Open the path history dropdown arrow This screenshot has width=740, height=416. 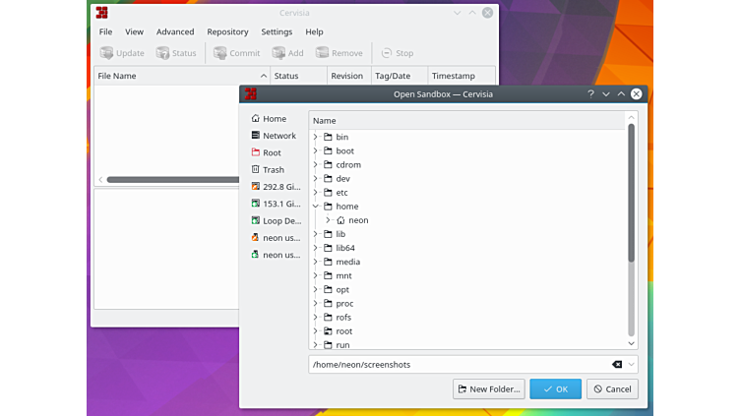tap(631, 365)
